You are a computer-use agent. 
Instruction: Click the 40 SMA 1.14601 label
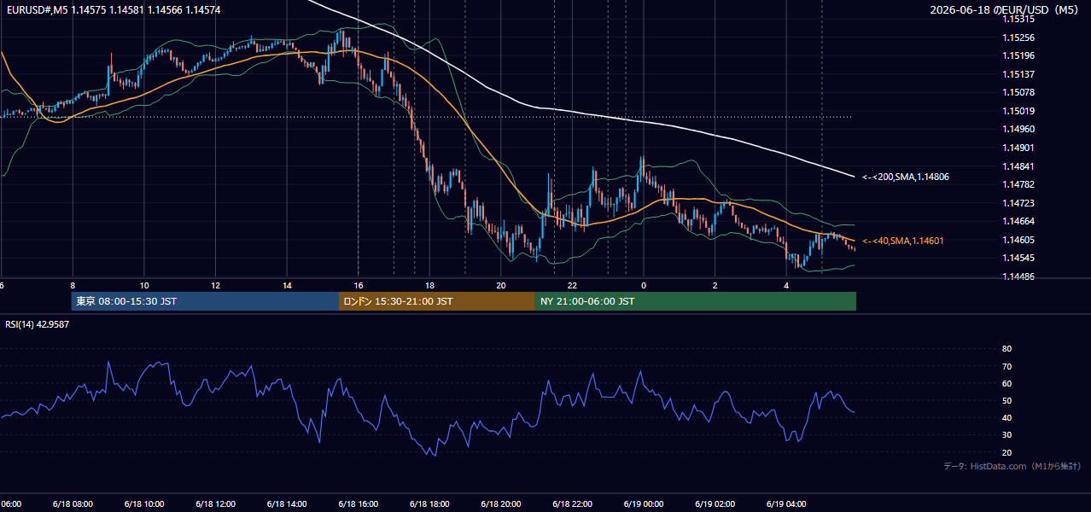pyautogui.click(x=902, y=241)
